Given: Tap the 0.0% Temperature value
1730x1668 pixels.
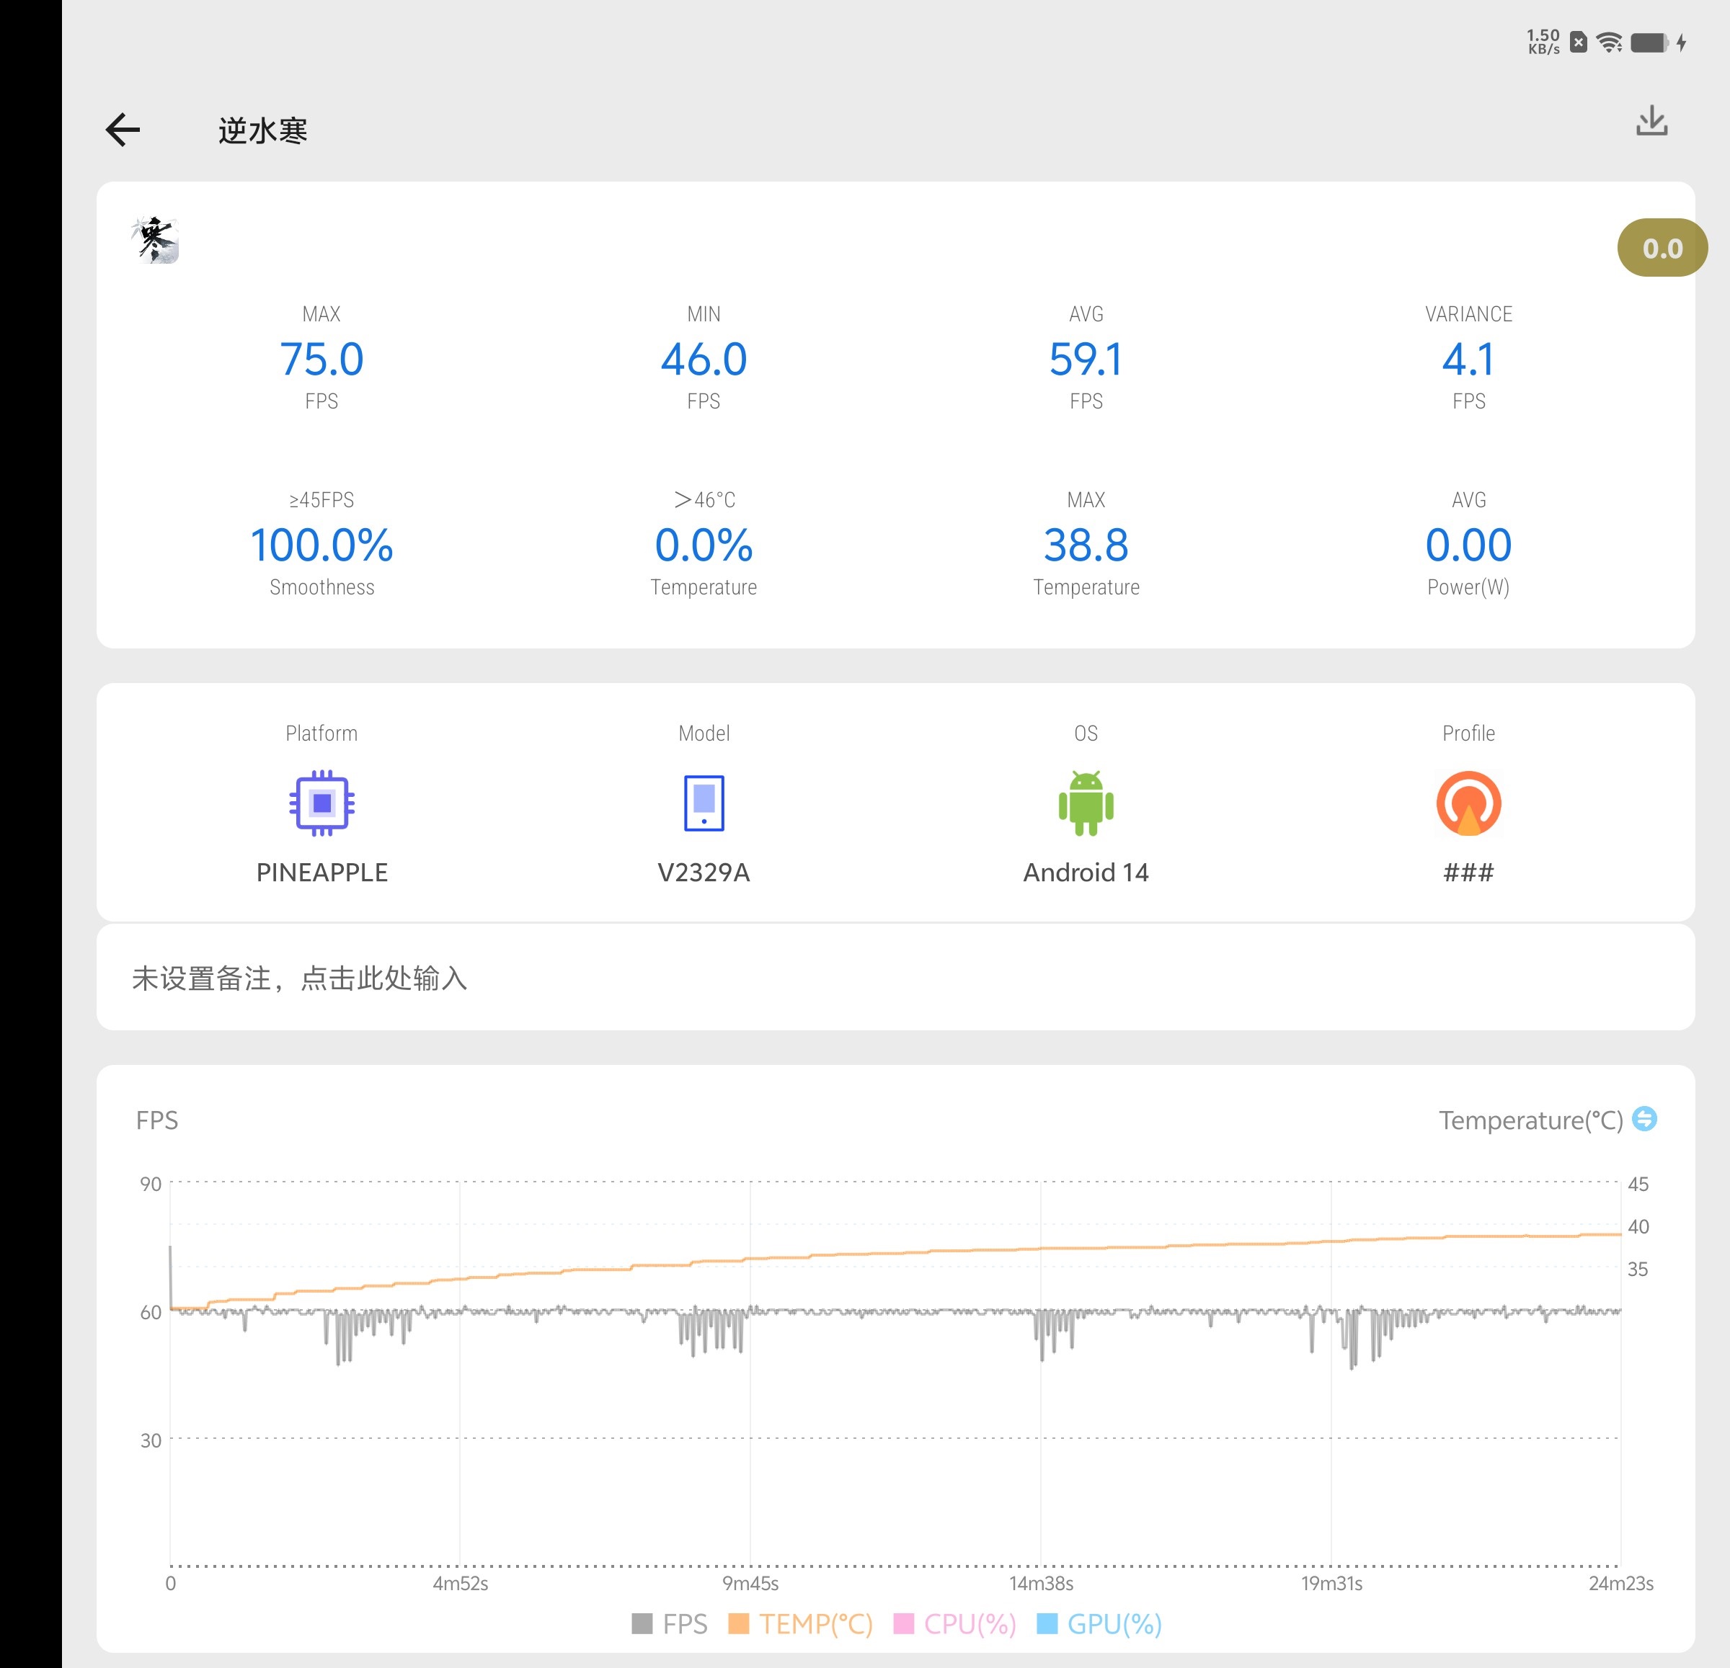Looking at the screenshot, I should 704,544.
